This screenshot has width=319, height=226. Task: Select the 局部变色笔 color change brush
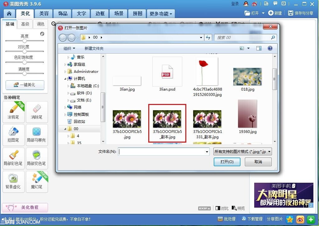(x=37, y=158)
